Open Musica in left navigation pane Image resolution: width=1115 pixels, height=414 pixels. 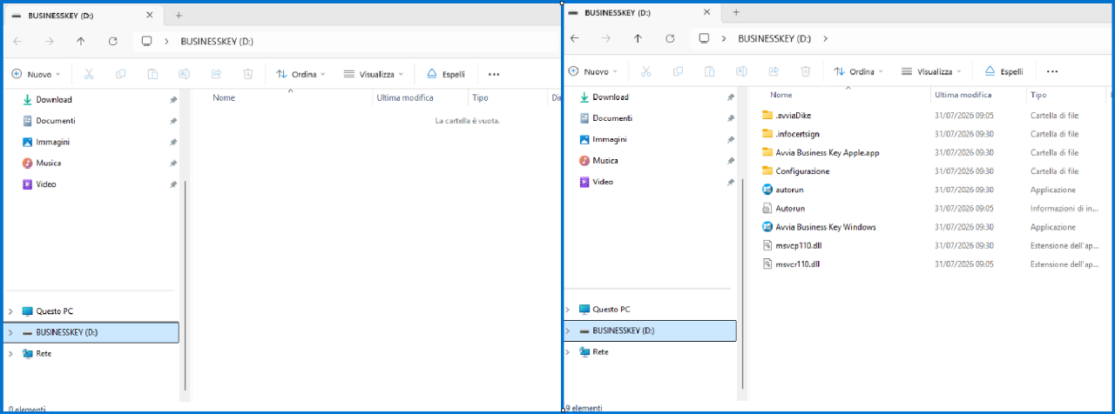point(48,163)
